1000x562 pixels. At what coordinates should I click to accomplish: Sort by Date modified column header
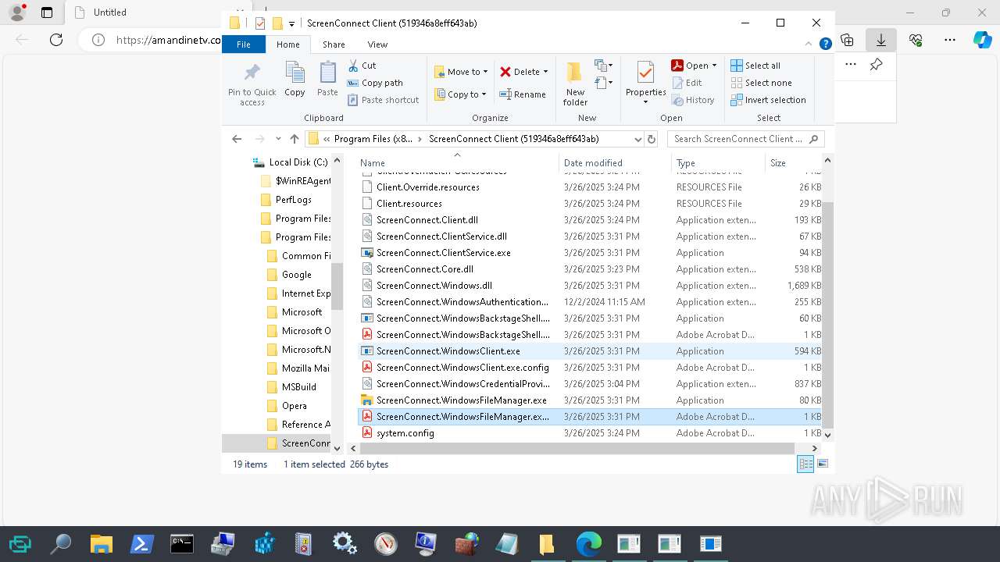[615, 162]
